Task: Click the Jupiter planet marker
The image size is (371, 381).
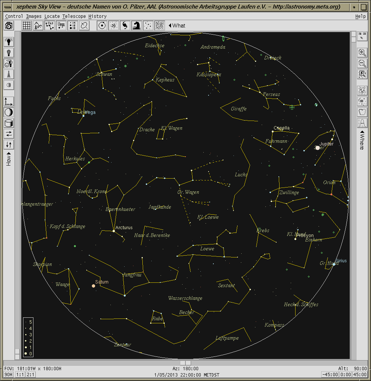Action: 317,148
